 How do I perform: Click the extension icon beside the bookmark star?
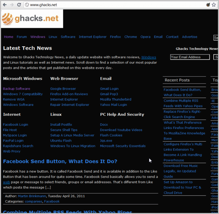click(x=208, y=5)
